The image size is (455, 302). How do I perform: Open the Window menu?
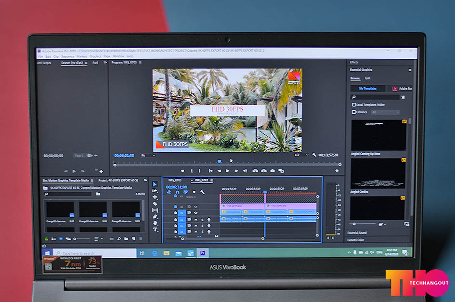point(118,56)
